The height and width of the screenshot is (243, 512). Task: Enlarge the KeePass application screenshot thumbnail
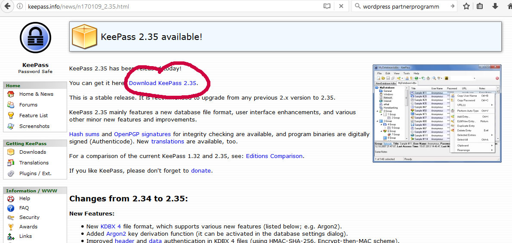coord(437,113)
